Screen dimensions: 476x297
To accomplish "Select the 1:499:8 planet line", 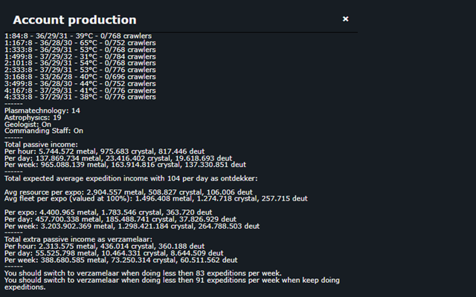I will pos(80,56).
